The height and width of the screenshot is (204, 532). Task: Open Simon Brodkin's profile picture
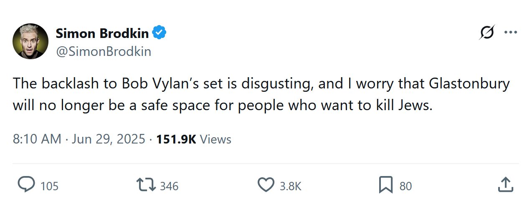[x=30, y=41]
